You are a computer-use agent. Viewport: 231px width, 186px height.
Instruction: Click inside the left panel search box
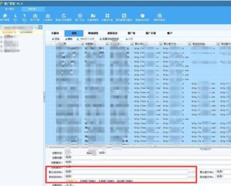(20, 27)
